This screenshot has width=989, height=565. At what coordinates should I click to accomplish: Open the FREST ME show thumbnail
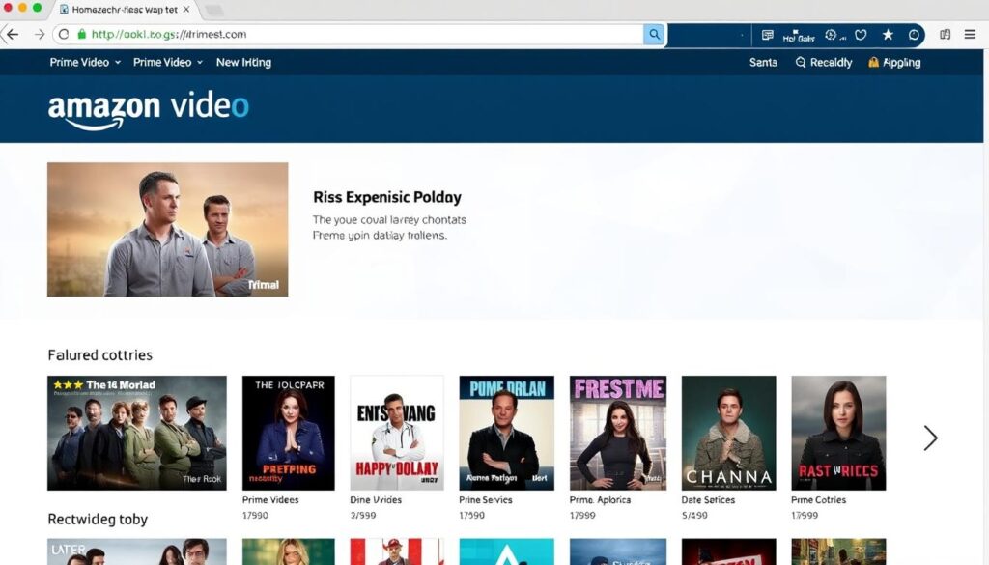tap(617, 432)
